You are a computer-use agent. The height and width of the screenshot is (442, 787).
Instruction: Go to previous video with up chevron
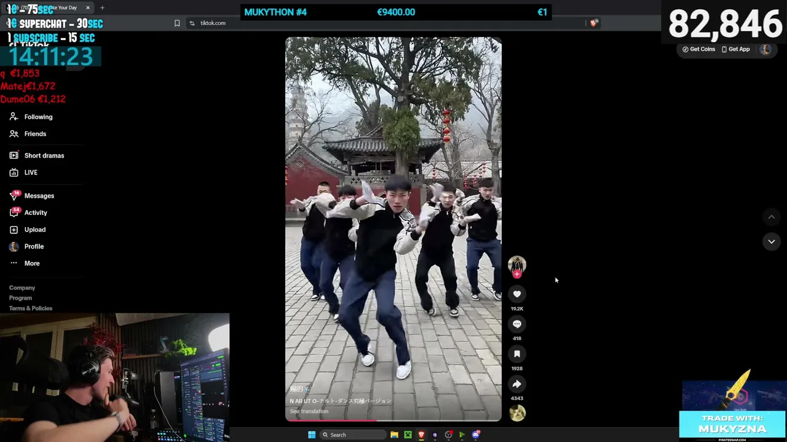click(772, 217)
